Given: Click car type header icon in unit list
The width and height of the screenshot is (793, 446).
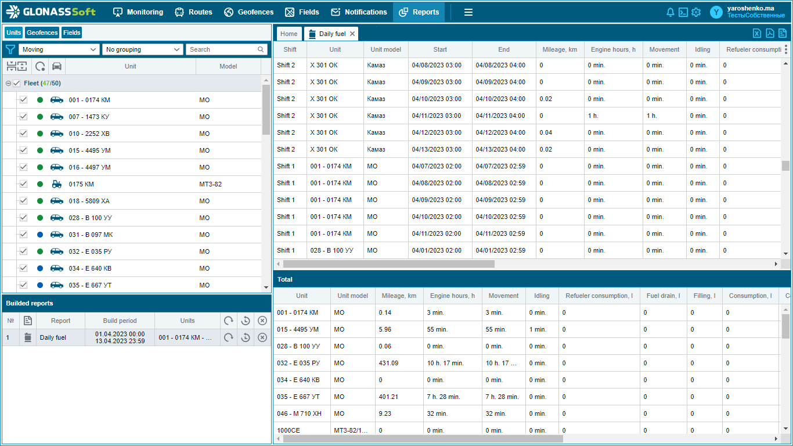Looking at the screenshot, I should [x=57, y=66].
